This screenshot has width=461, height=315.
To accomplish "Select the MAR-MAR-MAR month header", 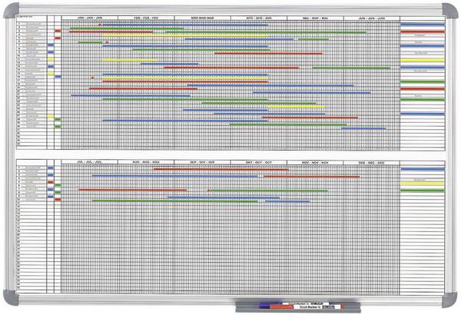I will (x=203, y=18).
